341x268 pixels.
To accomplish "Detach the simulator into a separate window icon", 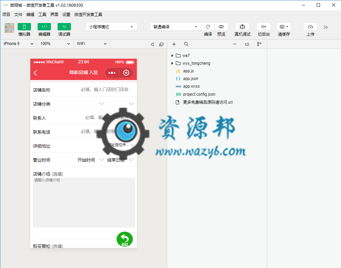I will (162, 44).
